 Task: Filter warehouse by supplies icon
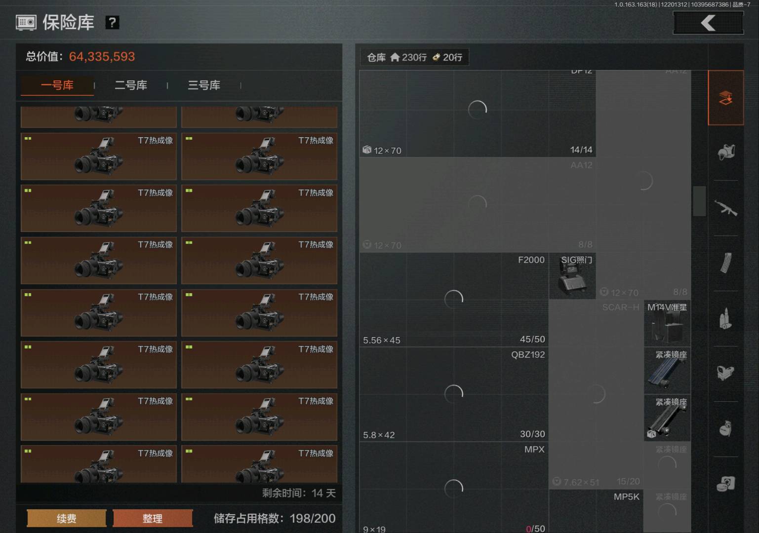725,484
